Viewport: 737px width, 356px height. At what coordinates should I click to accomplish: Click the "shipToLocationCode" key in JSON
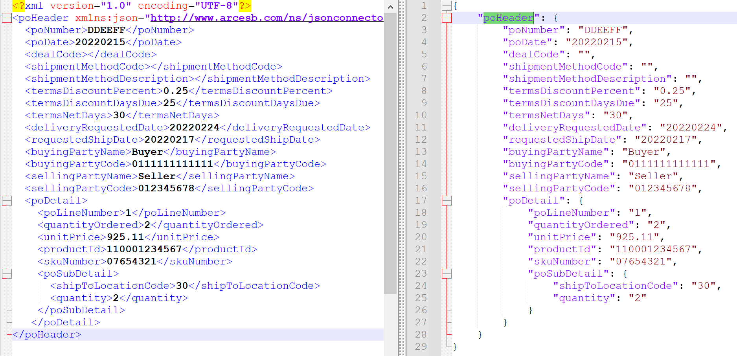pyautogui.click(x=616, y=286)
